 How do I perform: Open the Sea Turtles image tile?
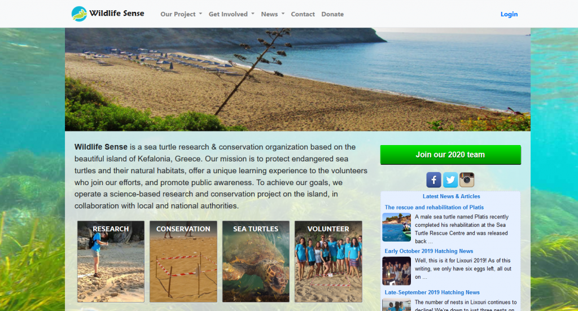(x=256, y=262)
